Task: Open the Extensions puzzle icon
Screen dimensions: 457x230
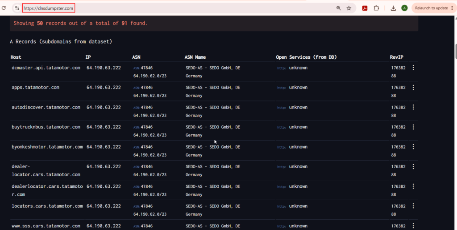Action: [x=376, y=8]
